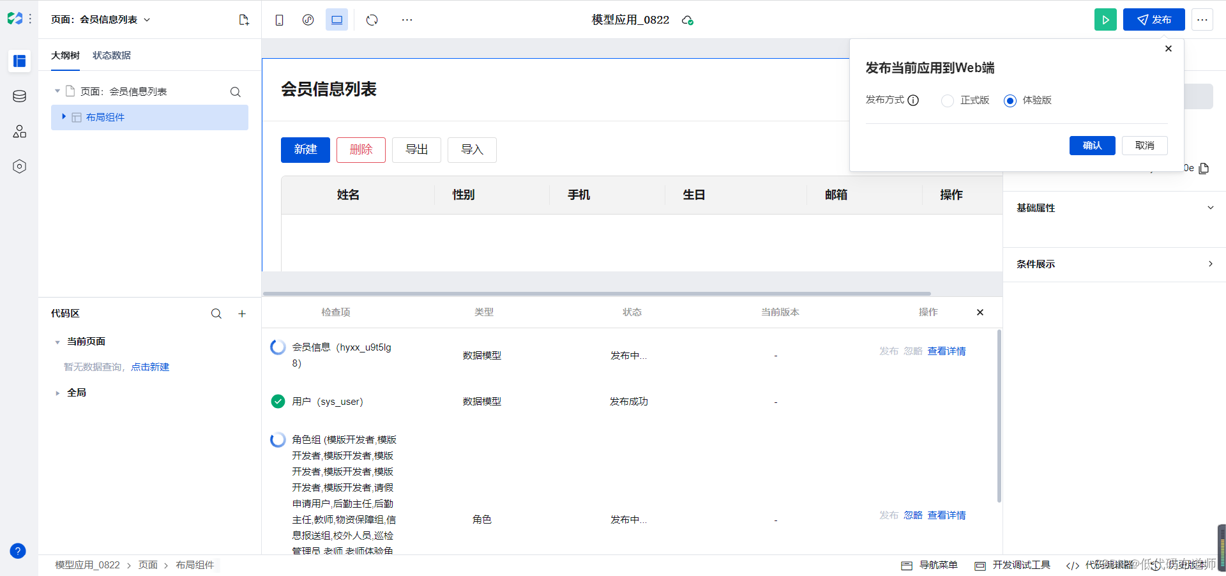1226x576 pixels.
Task: Click the 导出 button on the canvas
Action: [416, 149]
